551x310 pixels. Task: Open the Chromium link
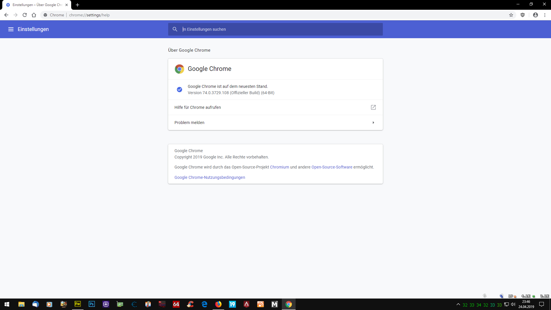click(280, 167)
